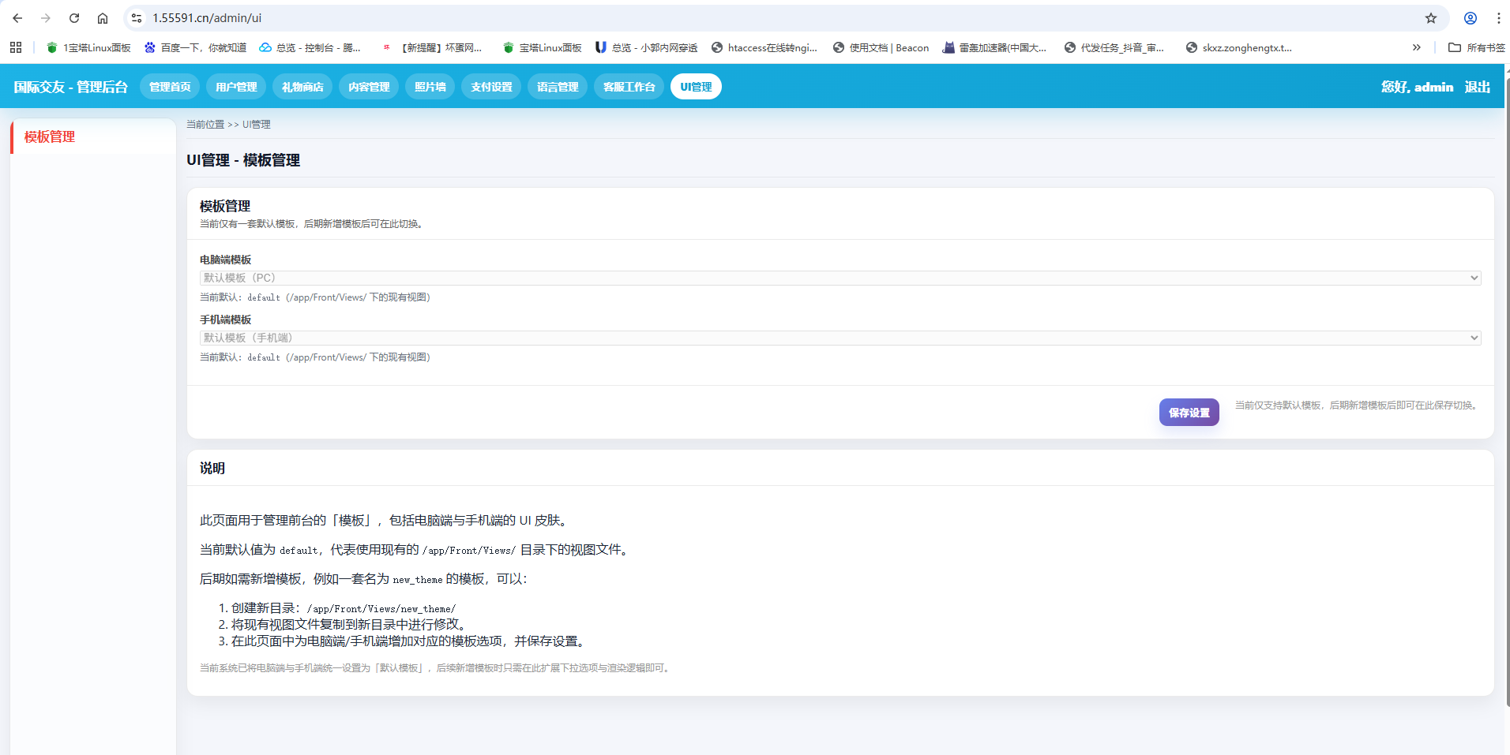
Task: Expand the hidden bookmarks overflow chevron
Action: click(1416, 47)
